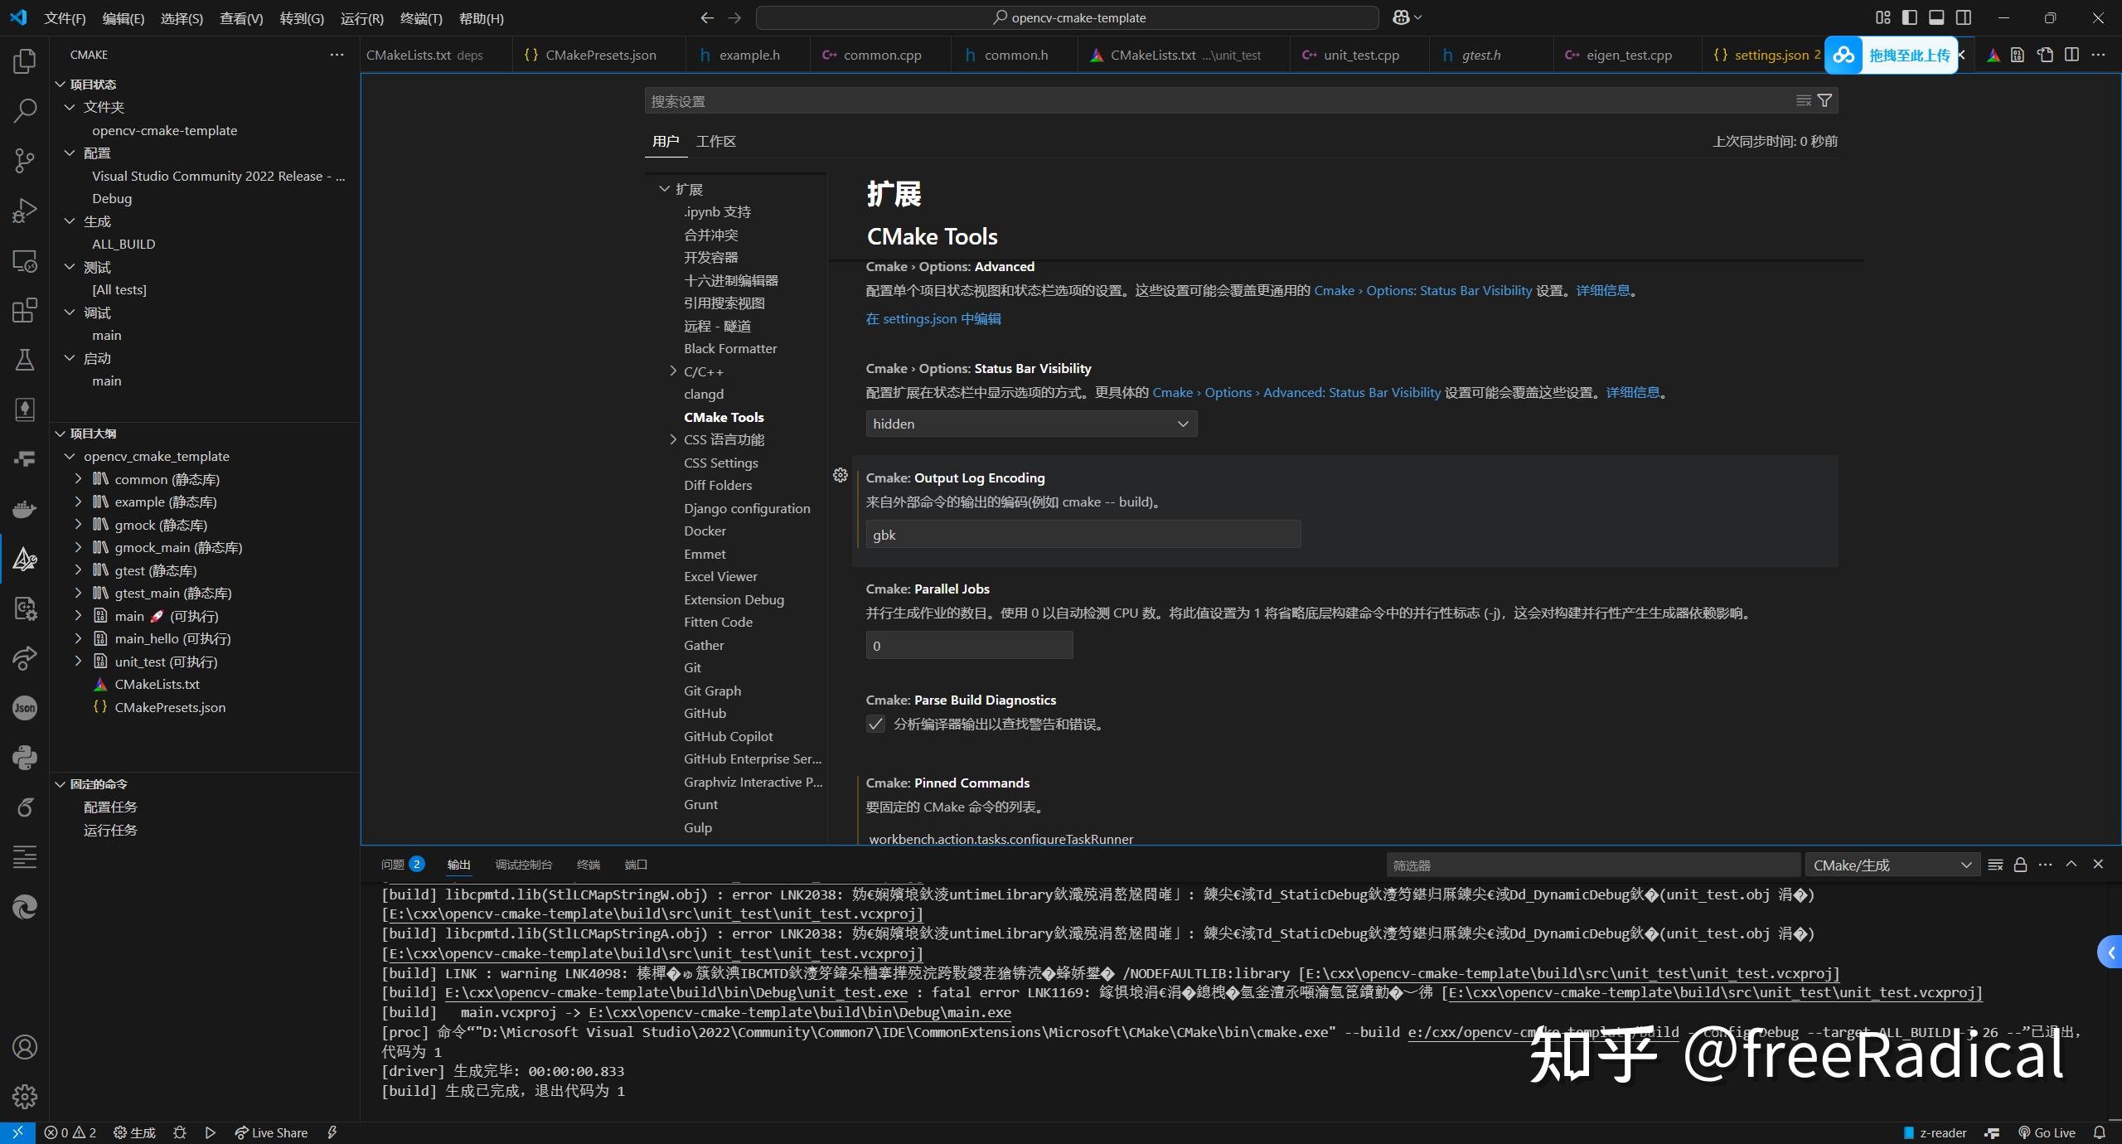The height and width of the screenshot is (1144, 2122).
Task: Start Live Share from the status bar
Action: click(x=271, y=1132)
